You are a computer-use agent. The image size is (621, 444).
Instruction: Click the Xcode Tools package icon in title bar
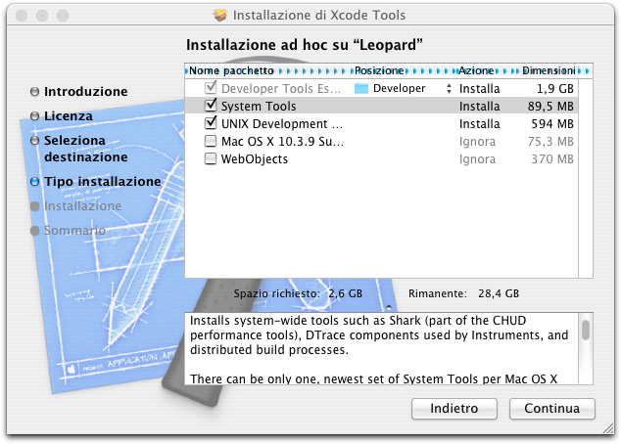coord(220,15)
